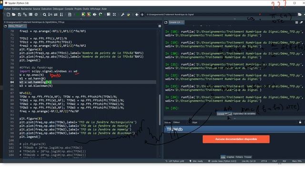
Task: Create a new file with the toolbar icon
Action: click(8, 15)
